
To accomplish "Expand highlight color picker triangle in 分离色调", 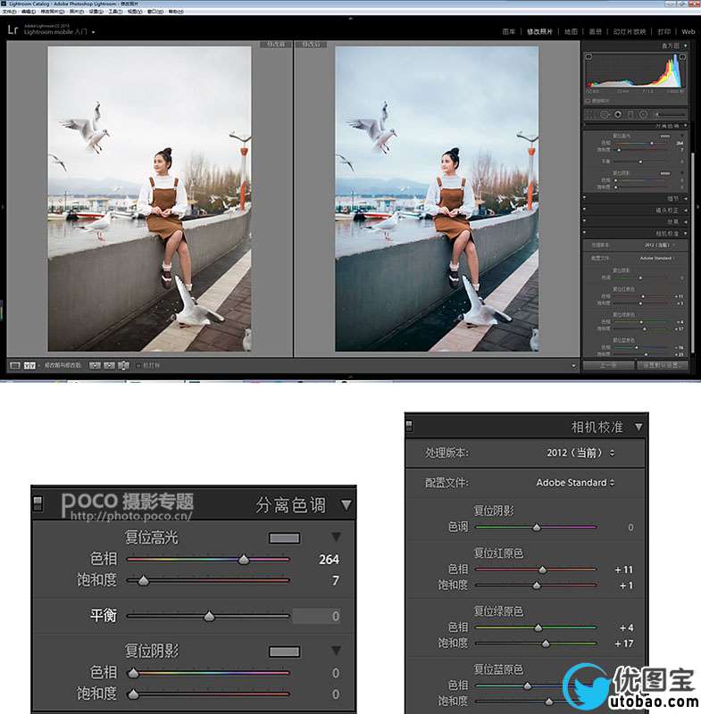I will 336,537.
